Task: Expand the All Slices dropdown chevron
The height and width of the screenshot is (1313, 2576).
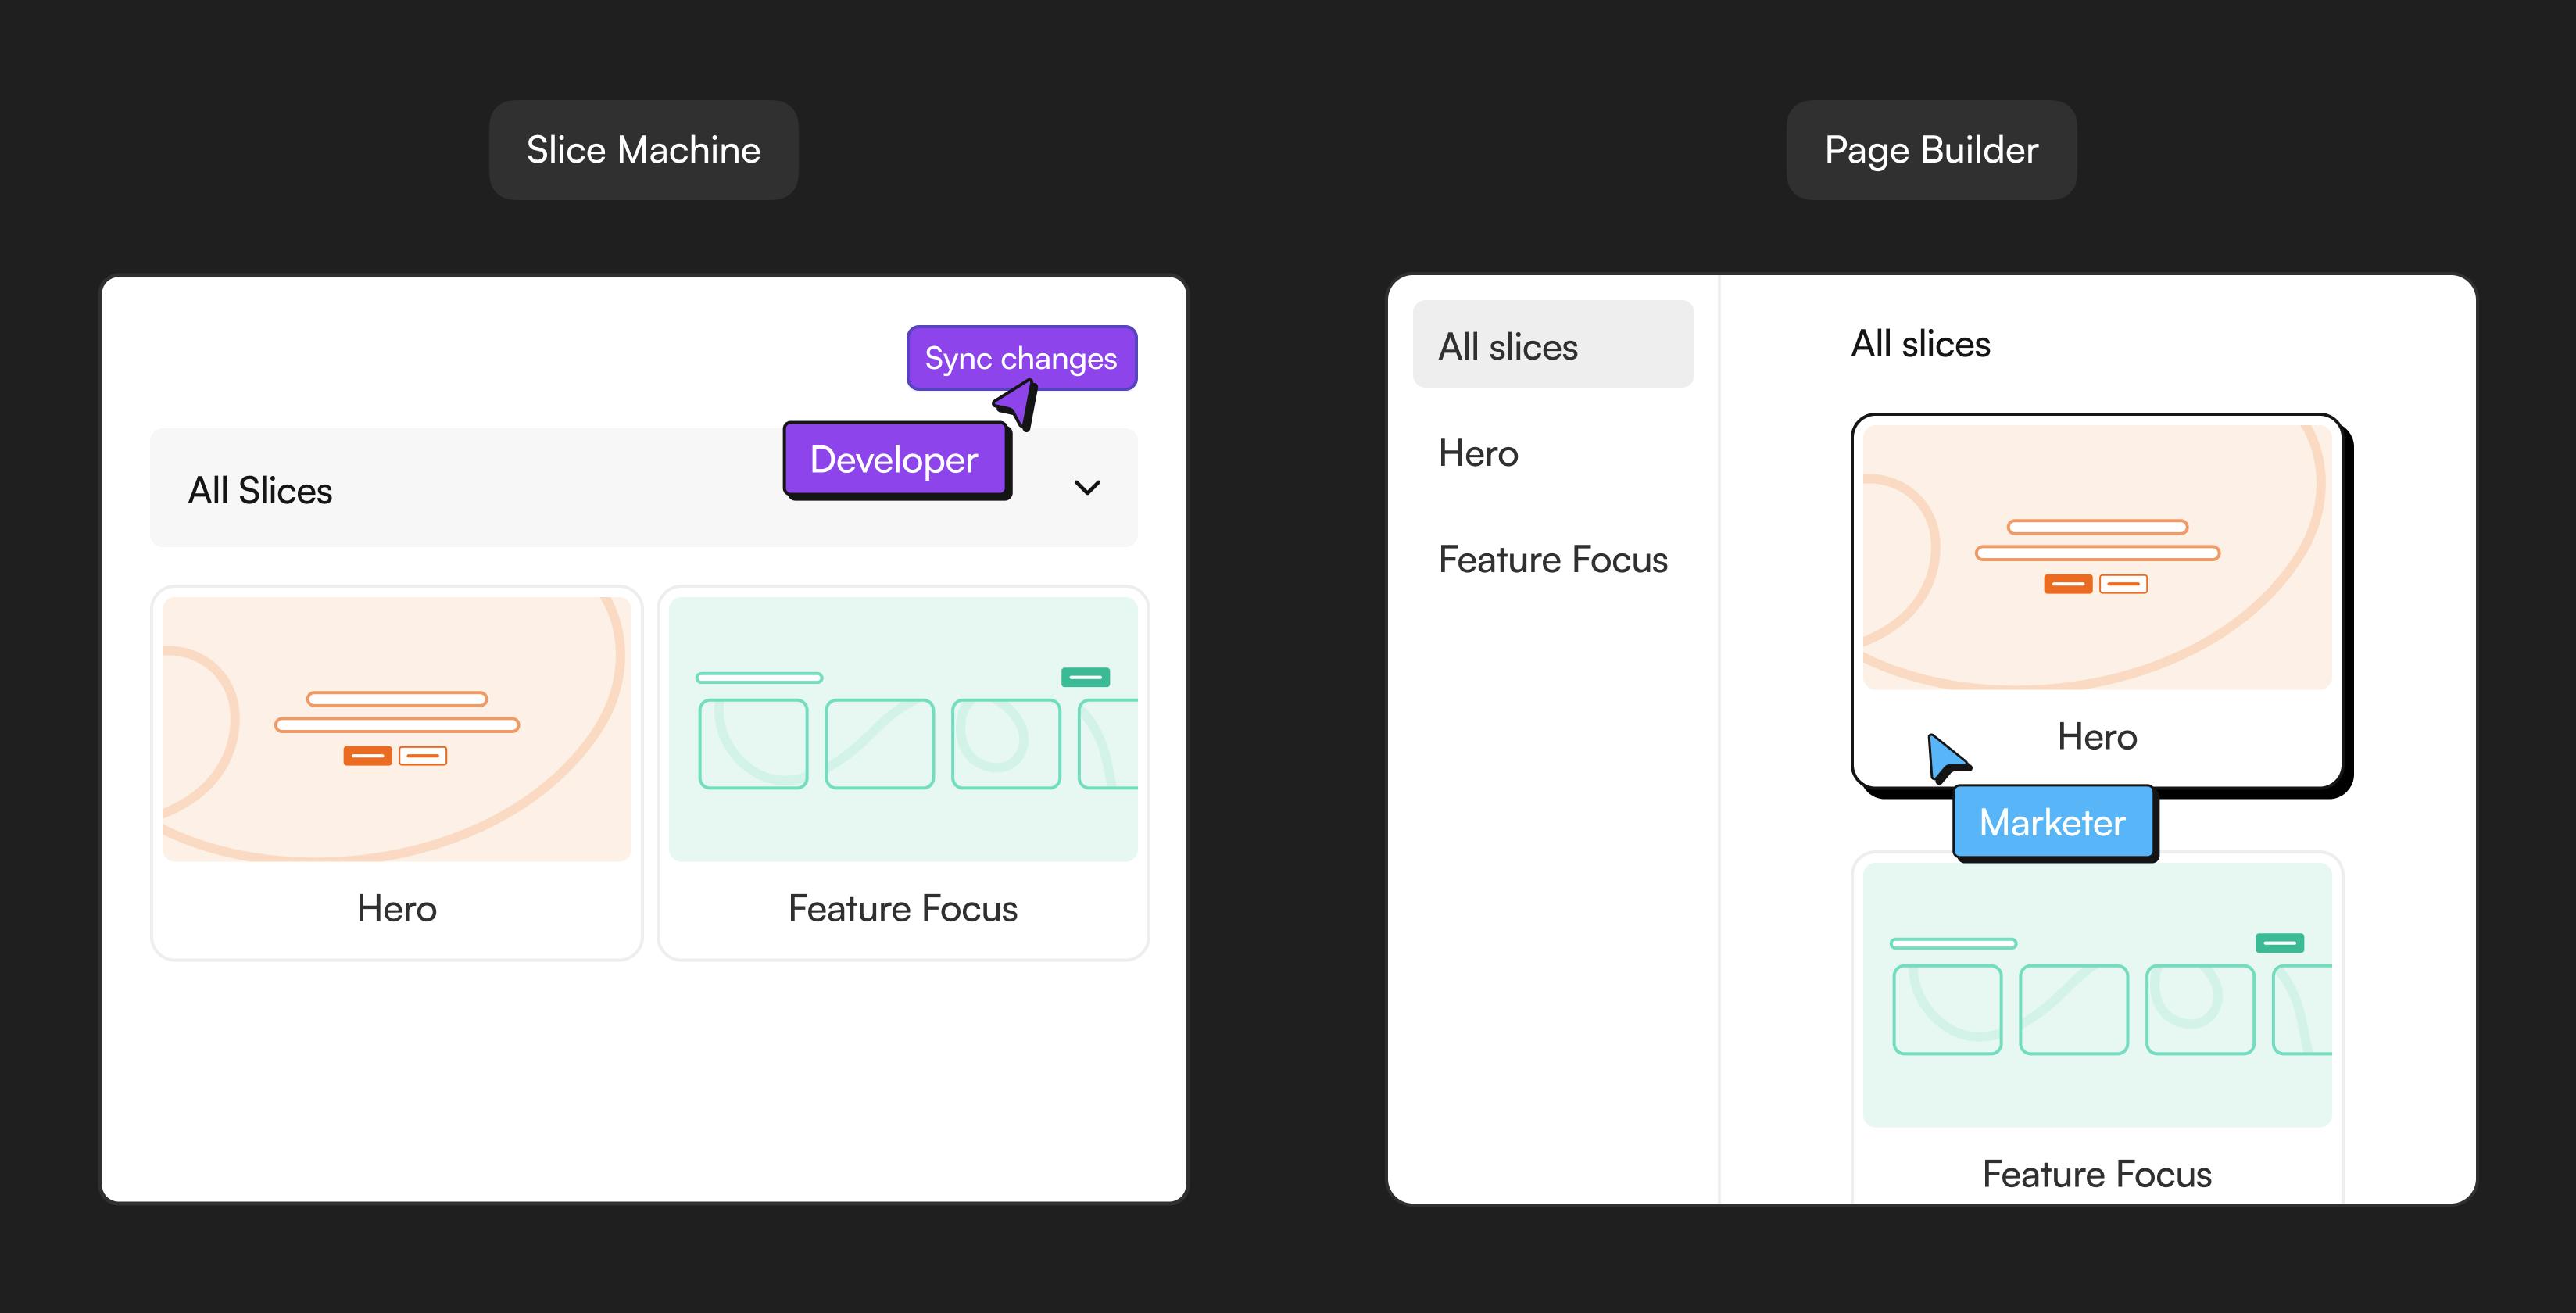Action: (x=1086, y=488)
